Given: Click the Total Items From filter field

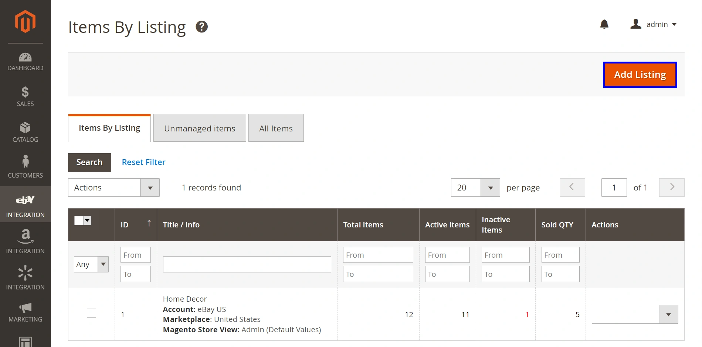Looking at the screenshot, I should pyautogui.click(x=378, y=255).
